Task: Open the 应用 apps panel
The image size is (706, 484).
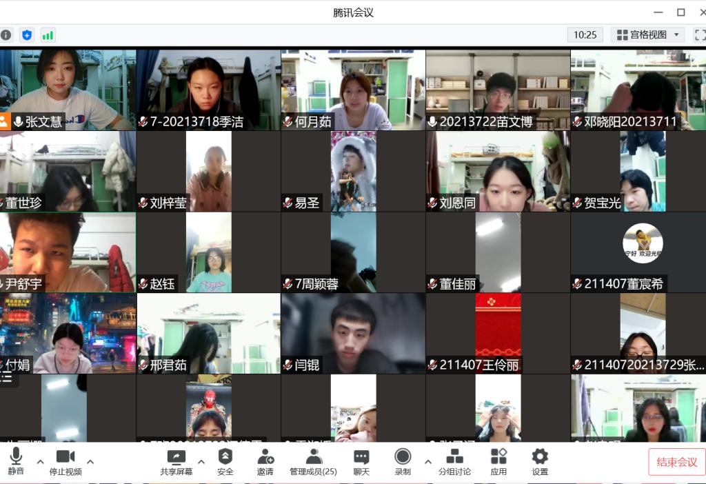Action: (498, 461)
